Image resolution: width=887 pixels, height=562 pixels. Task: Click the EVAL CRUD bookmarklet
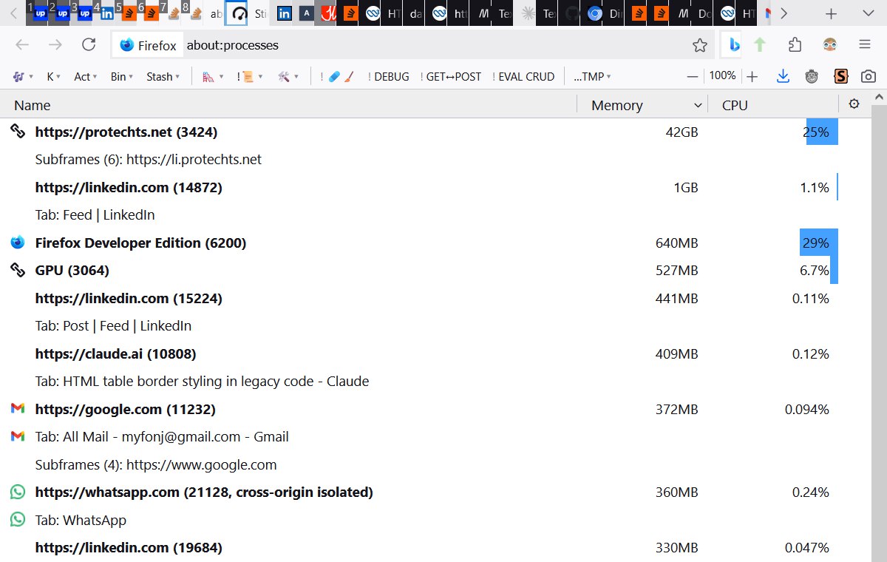pos(523,76)
